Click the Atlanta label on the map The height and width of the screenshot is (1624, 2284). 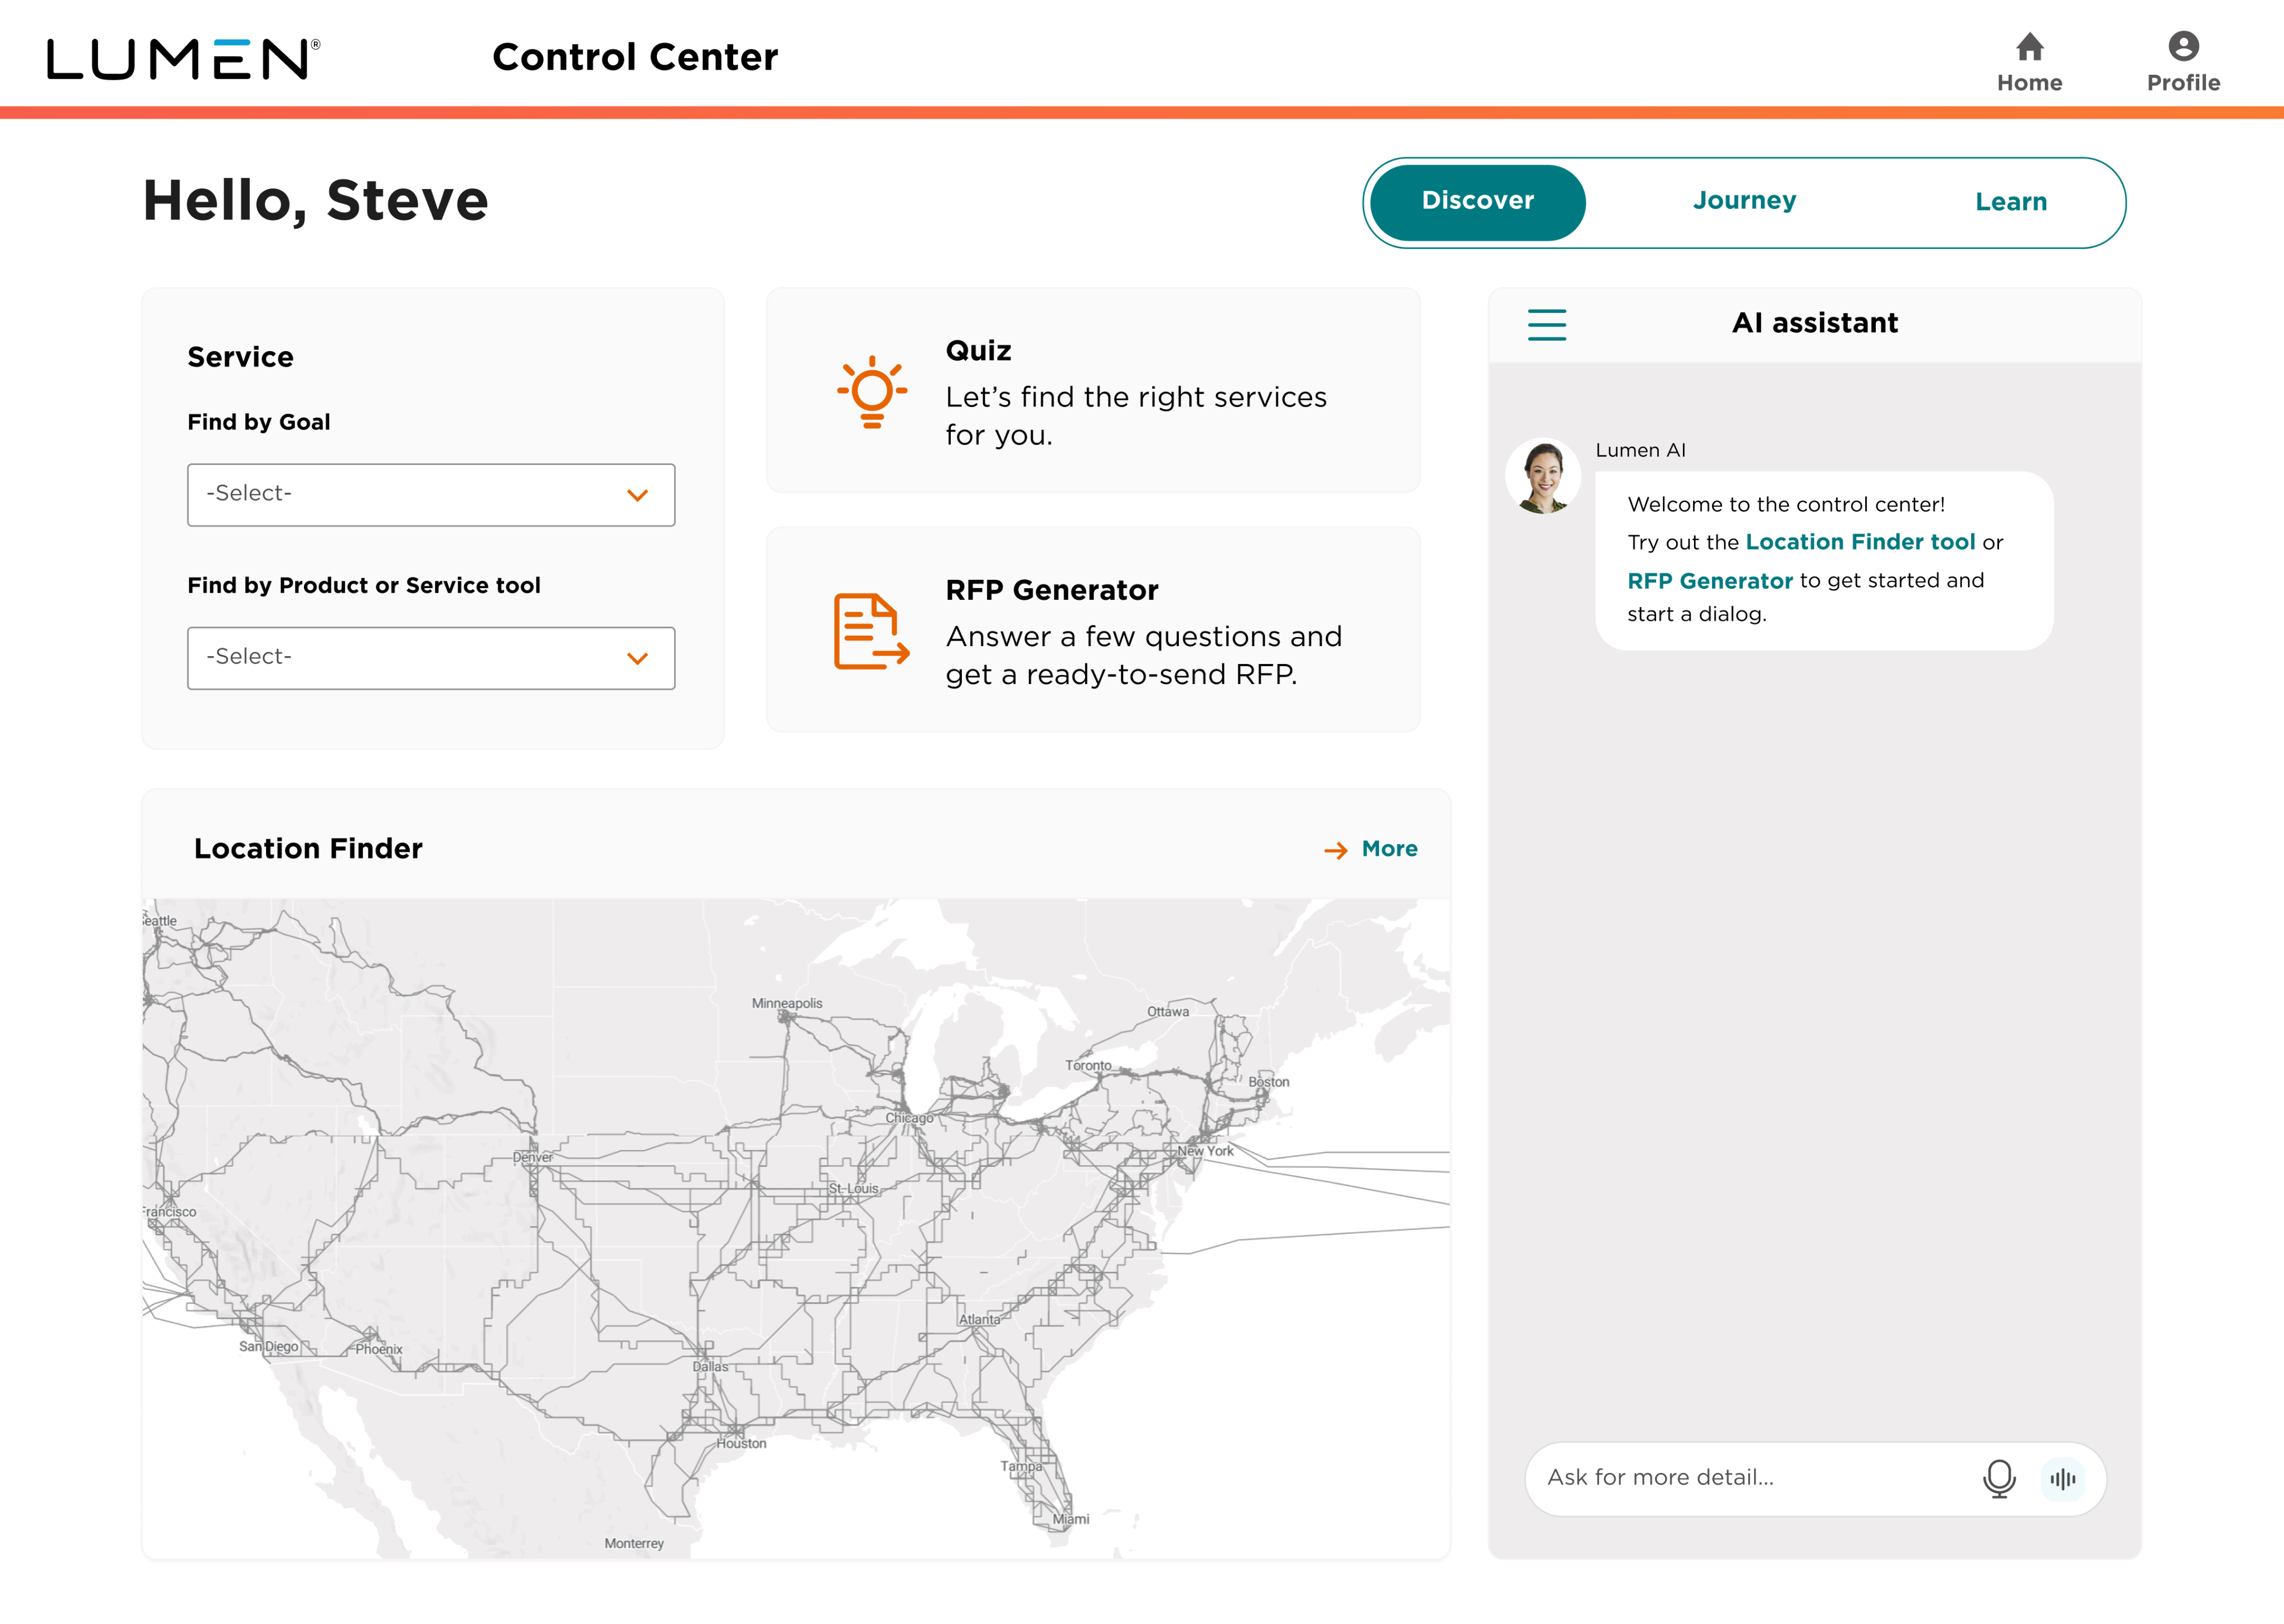coord(979,1320)
